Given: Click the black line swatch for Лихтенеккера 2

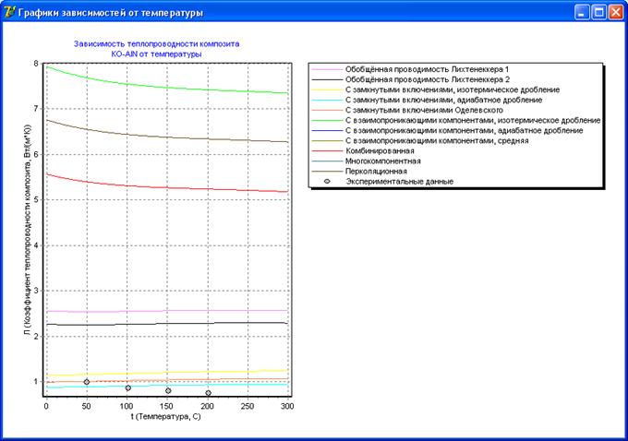Looking at the screenshot, I should coord(327,79).
